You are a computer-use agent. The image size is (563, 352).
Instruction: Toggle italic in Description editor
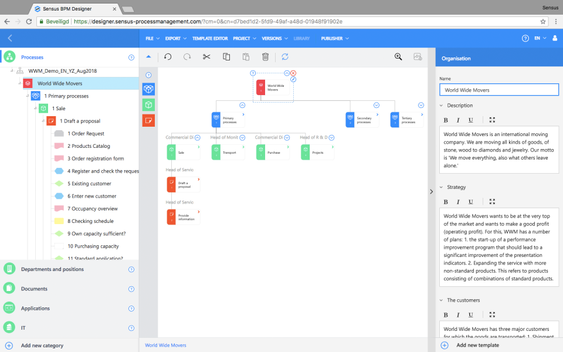458,120
